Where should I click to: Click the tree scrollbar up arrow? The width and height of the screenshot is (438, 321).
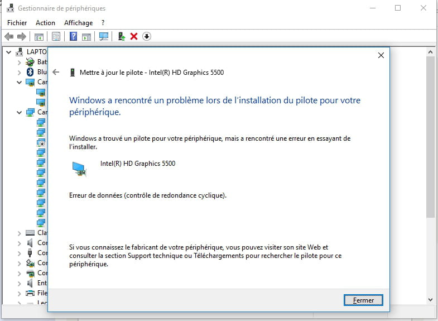[430, 52]
